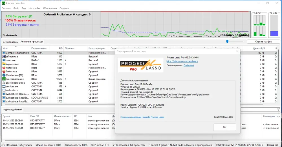This screenshot has height=147, width=282.
Task: Open the Главное menu
Action: [6, 8]
